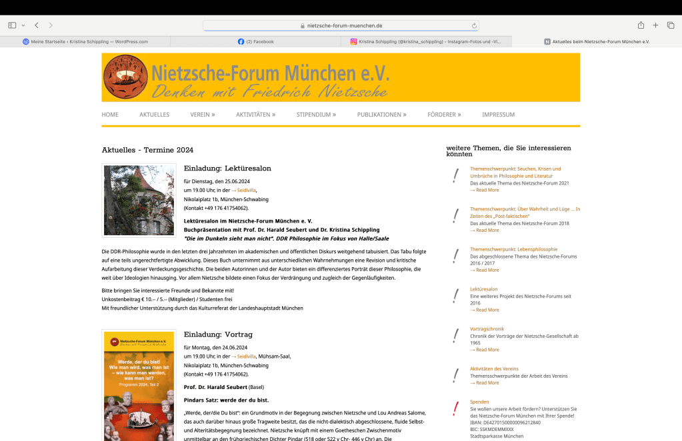Screen dimensions: 682x441
Task: Click the Safari sidebar toggle icon
Action: click(12, 25)
